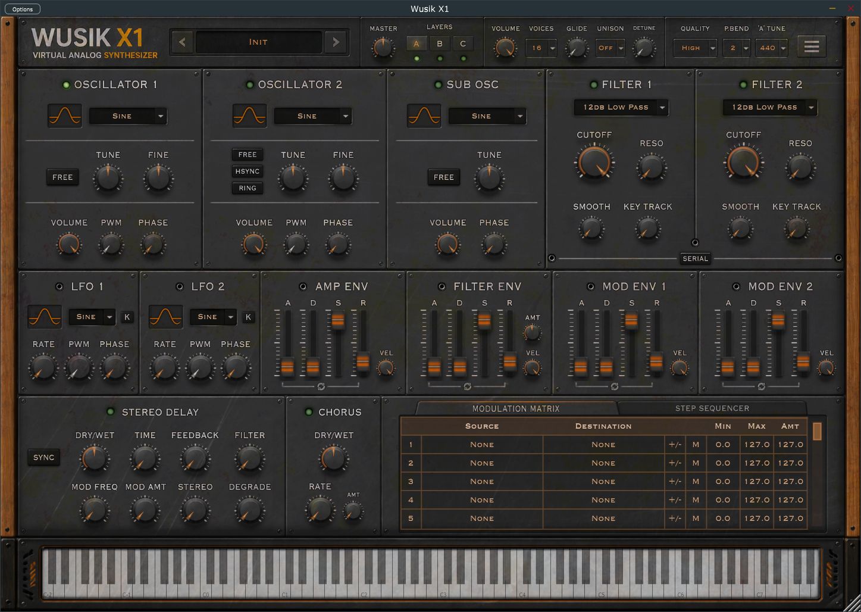Toggle Oscillator 1 power LED
Viewport: 861px width, 612px height.
tap(67, 85)
